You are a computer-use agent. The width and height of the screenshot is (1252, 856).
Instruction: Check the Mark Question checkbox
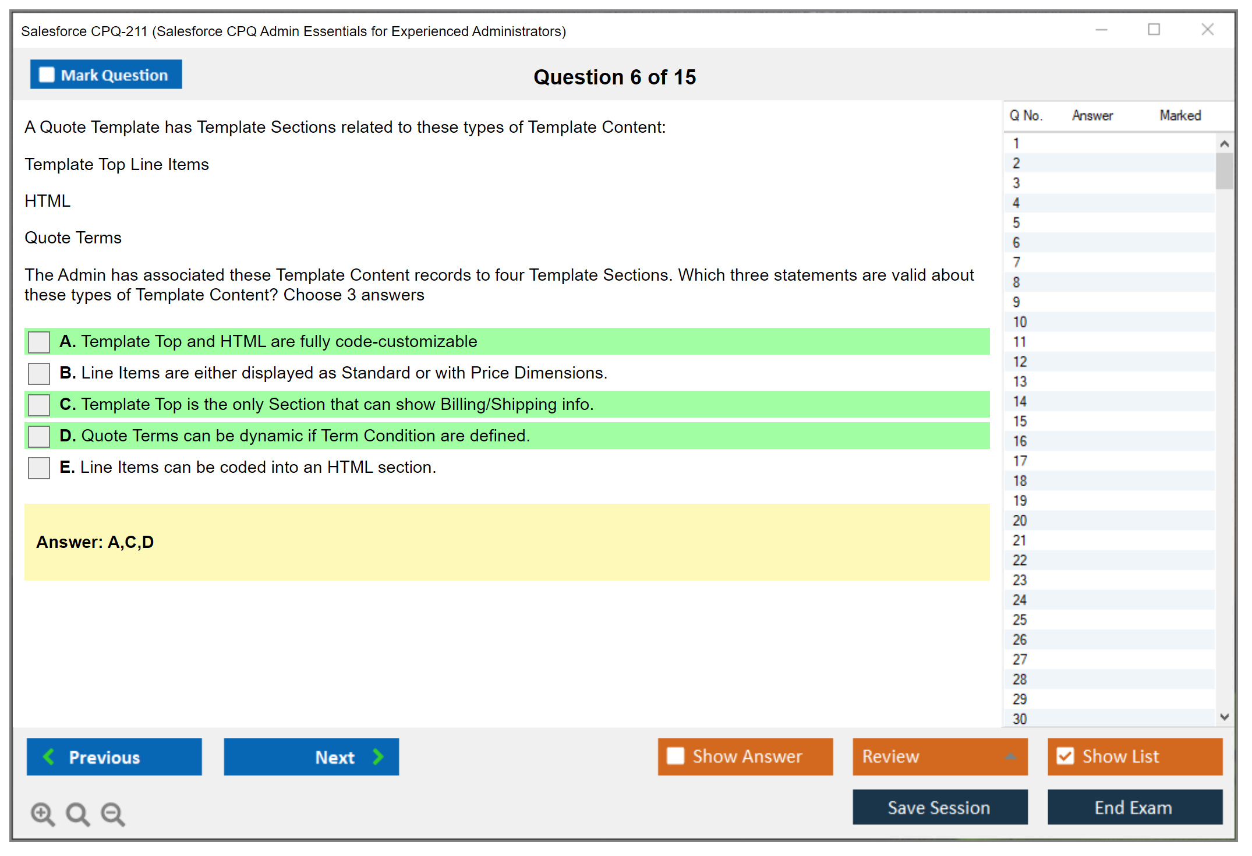[x=47, y=75]
